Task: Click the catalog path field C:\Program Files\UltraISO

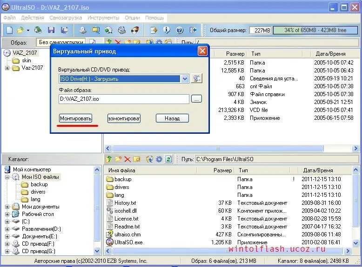Action: tap(276, 159)
